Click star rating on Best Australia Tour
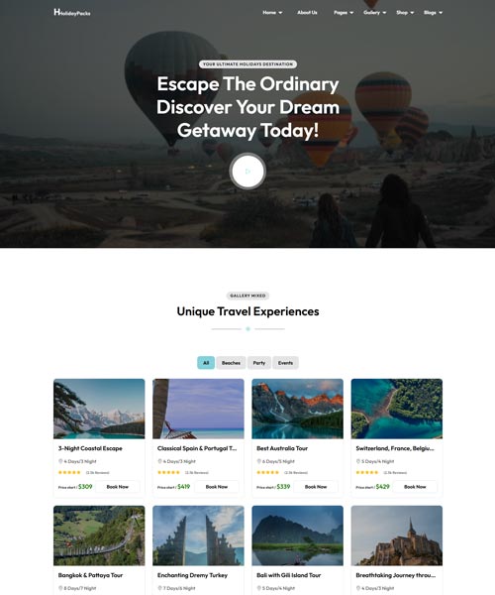 click(x=267, y=472)
